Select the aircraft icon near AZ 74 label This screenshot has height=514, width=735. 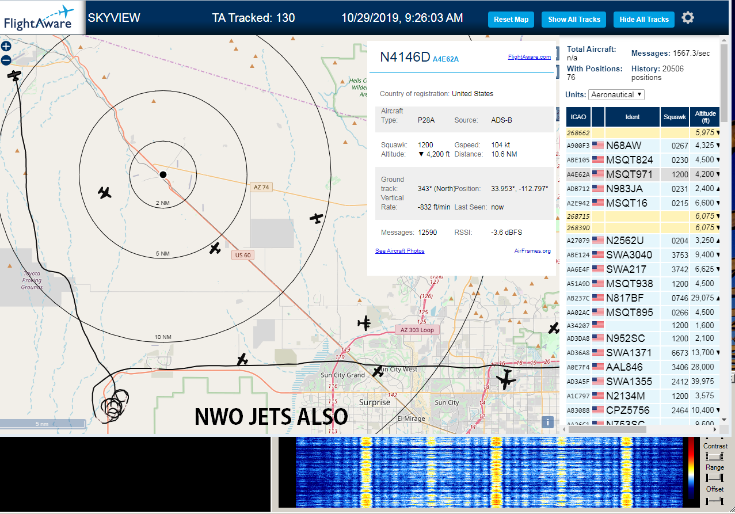click(x=316, y=218)
